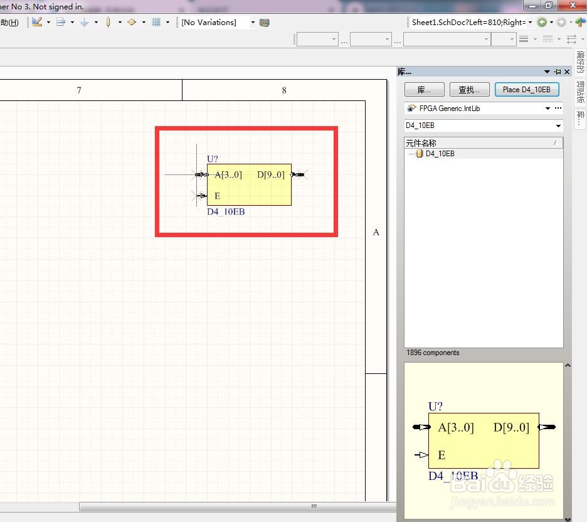Open the first empty font combo box

tap(317, 39)
